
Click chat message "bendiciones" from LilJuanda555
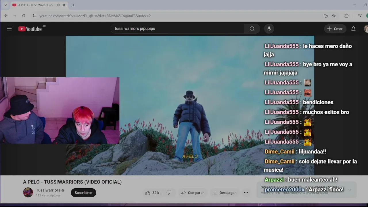(318, 102)
